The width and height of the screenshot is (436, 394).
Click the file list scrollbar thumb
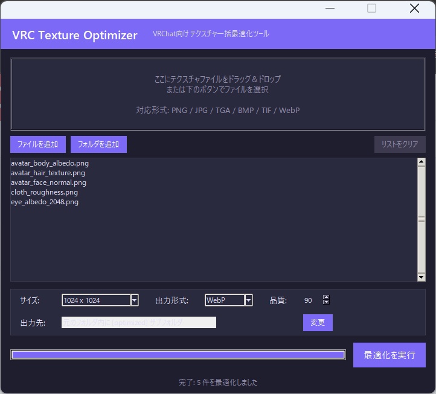point(422,219)
